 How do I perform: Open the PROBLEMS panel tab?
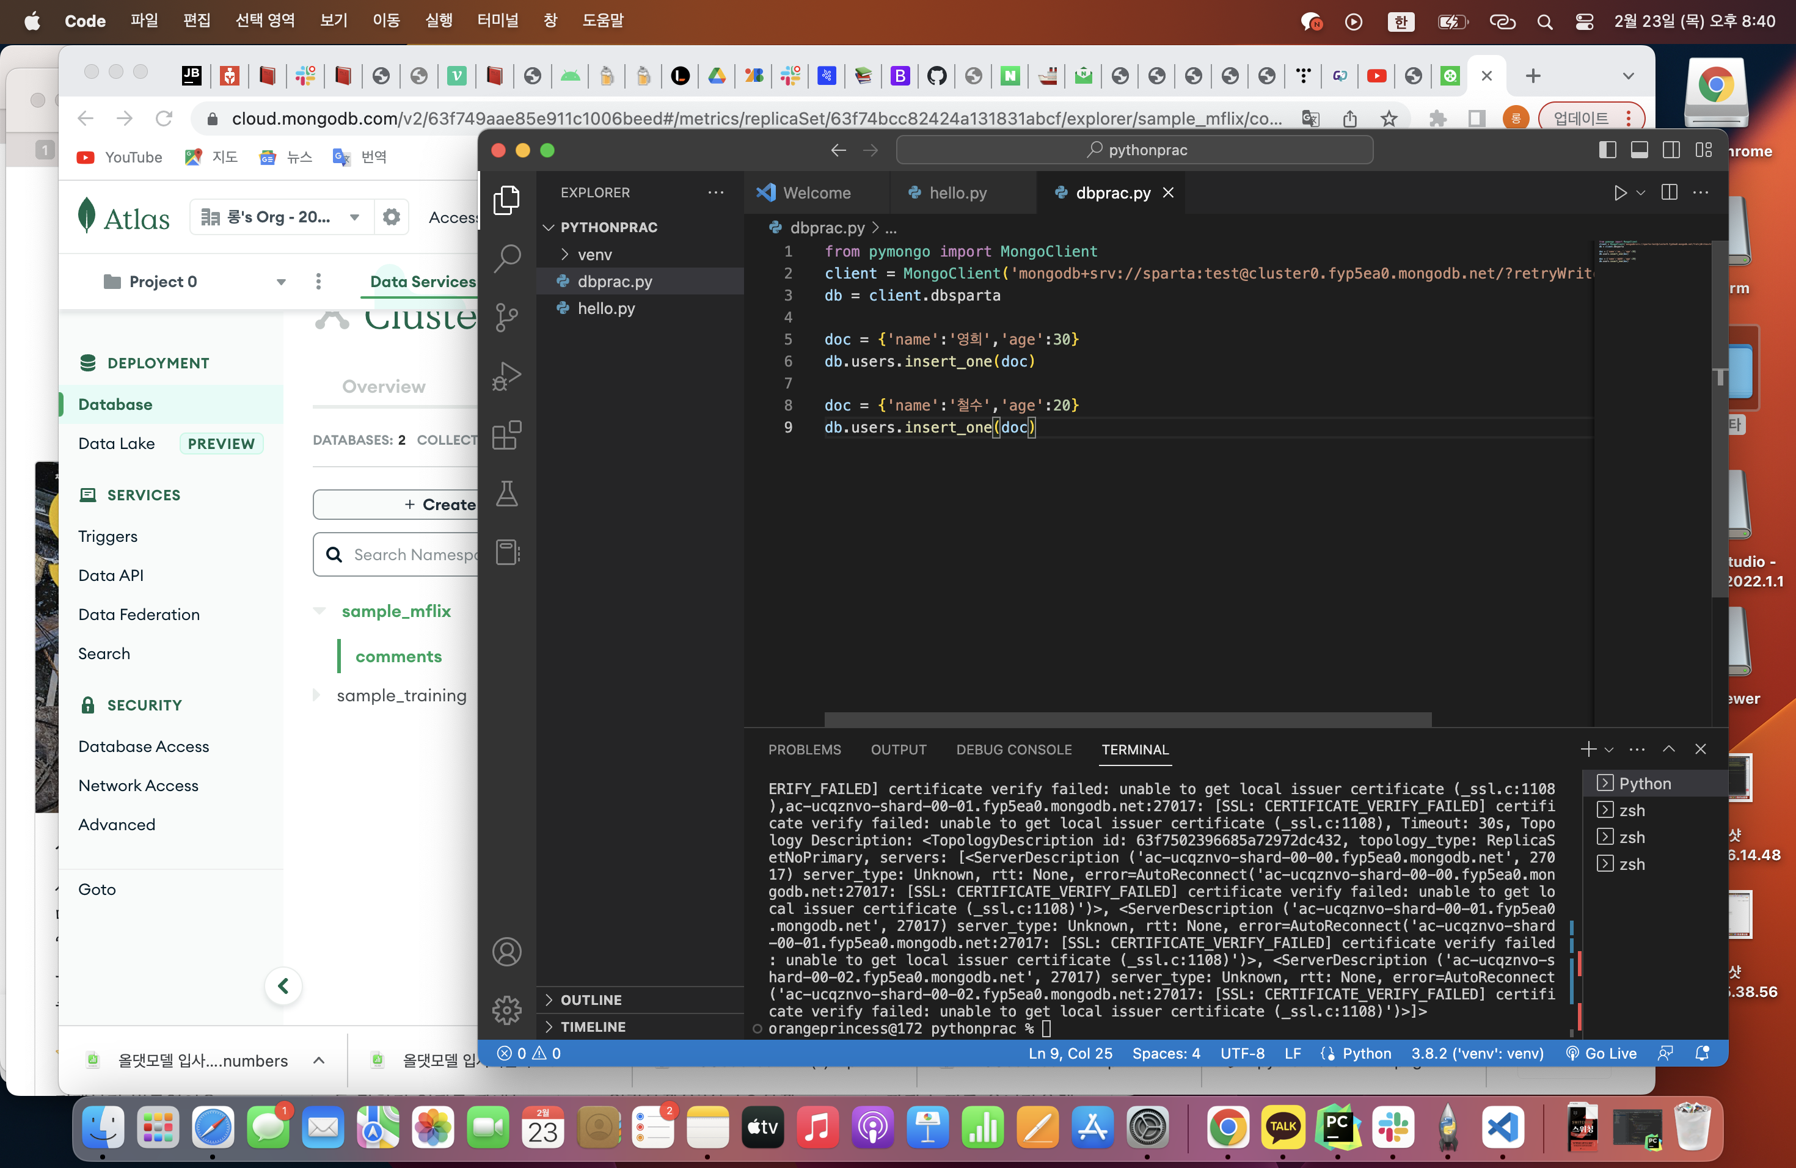click(x=804, y=749)
